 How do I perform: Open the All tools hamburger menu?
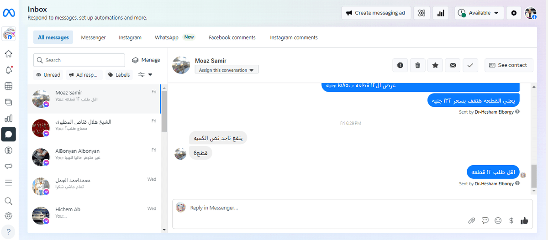(x=9, y=183)
